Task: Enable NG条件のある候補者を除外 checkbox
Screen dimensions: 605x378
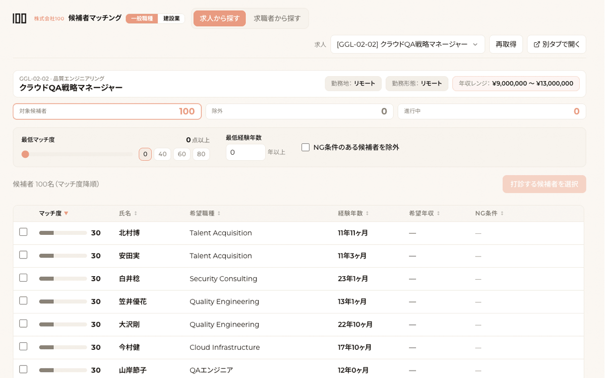Action: (306, 147)
